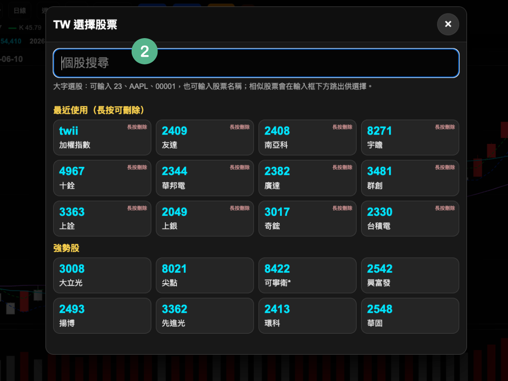The width and height of the screenshot is (508, 381).
Task: Open strong stock 3362 先進光
Action: pyautogui.click(x=205, y=316)
